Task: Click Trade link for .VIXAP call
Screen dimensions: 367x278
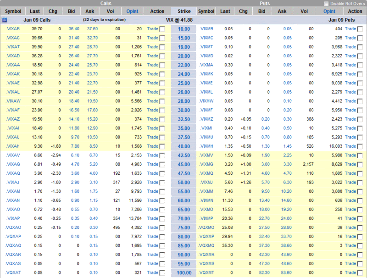Action: [x=153, y=218]
